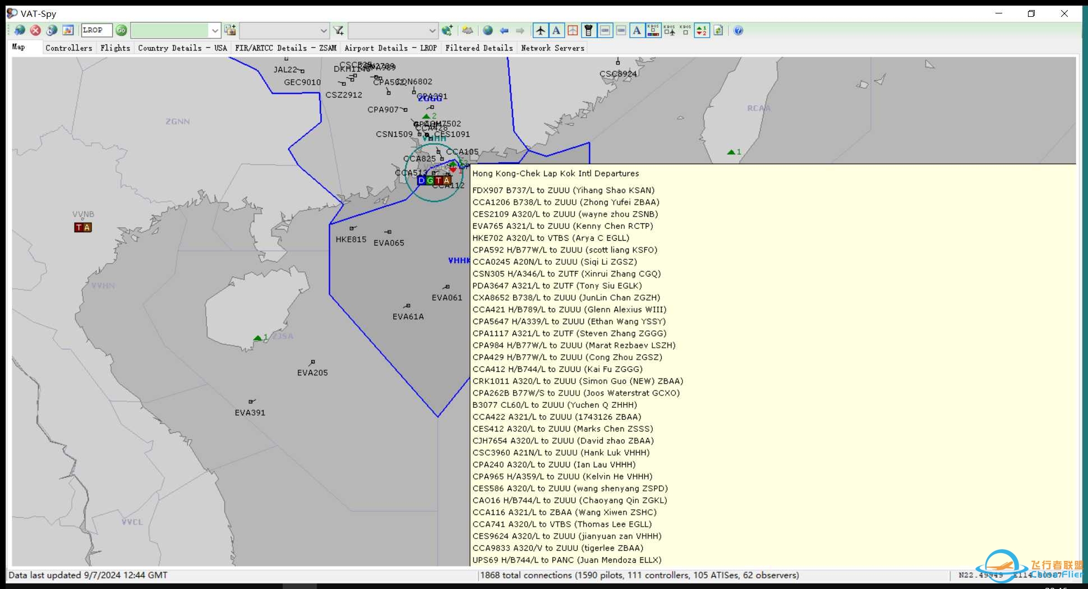The height and width of the screenshot is (589, 1088).
Task: Click the FDX907 B737/L departure row
Action: click(563, 190)
